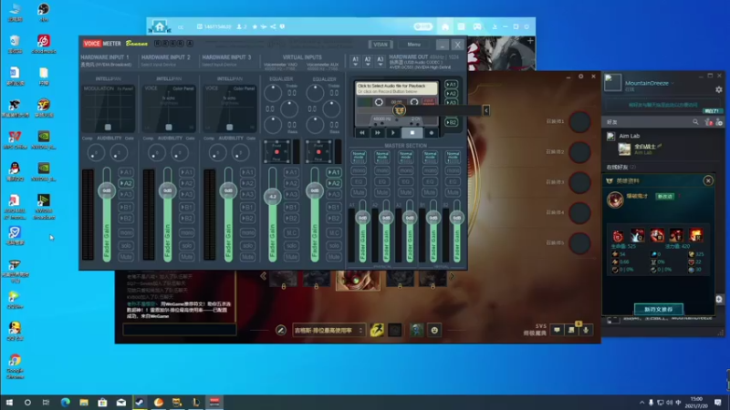
Task: Stop the Voicemeeter cassette player
Action: point(412,133)
